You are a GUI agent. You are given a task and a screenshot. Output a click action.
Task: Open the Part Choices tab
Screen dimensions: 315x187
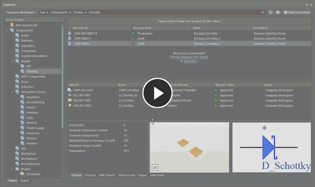(107, 175)
